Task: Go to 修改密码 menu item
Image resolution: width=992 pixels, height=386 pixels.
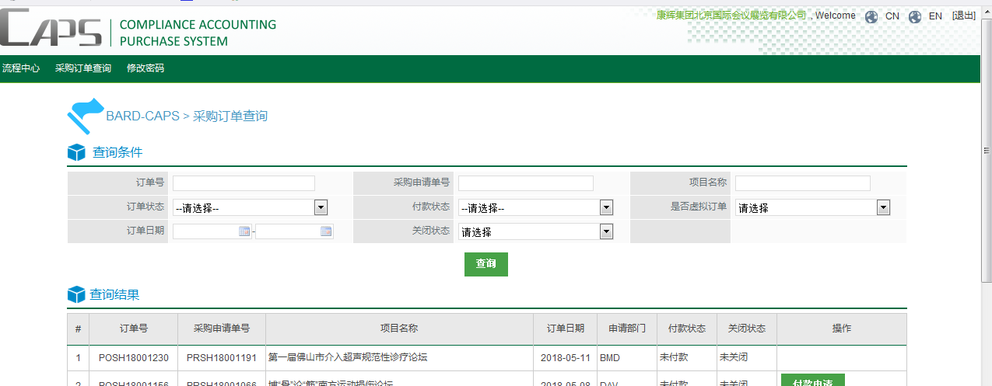Action: click(145, 68)
